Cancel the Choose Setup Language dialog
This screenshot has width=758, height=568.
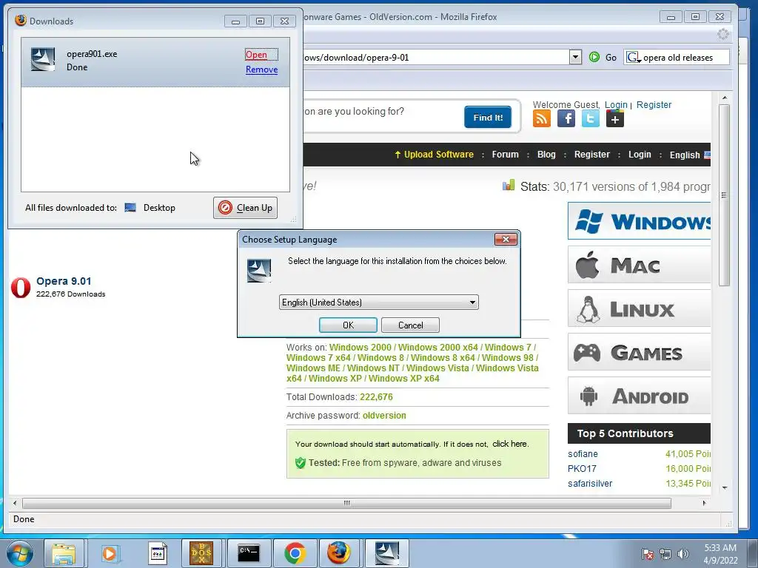tap(410, 325)
